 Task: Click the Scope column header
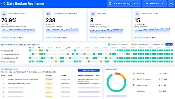point(64,75)
